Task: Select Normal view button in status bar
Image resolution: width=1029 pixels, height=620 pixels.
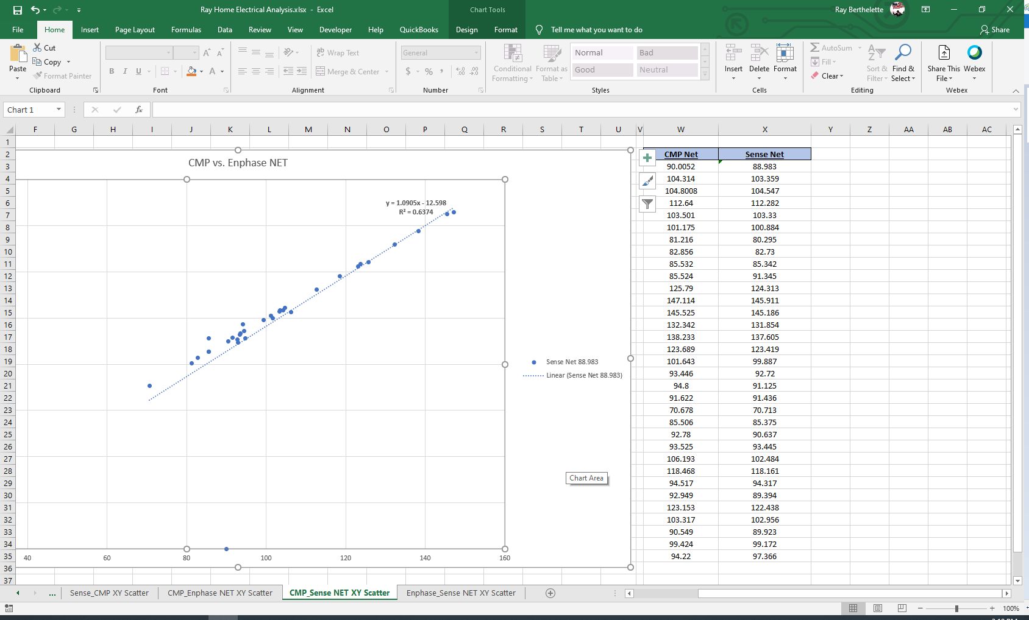Action: (x=853, y=608)
